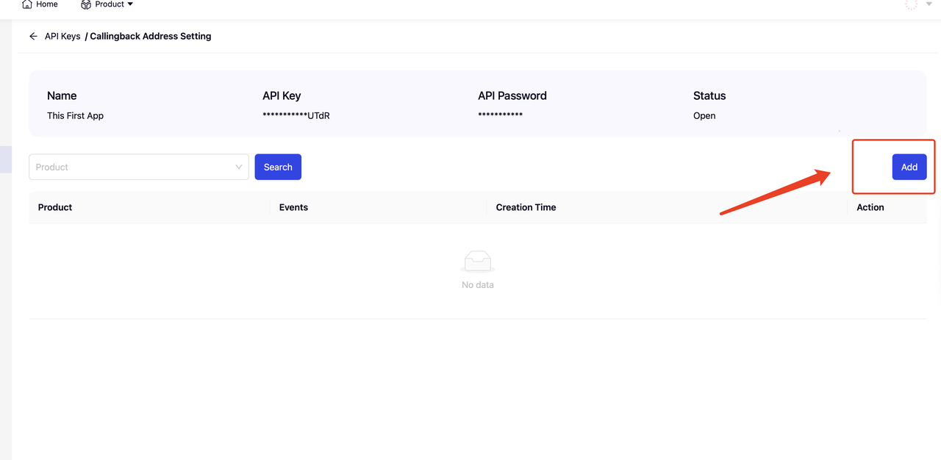Expand the Product menu caret in top bar
Image resolution: width=941 pixels, height=460 pixels.
(130, 4)
